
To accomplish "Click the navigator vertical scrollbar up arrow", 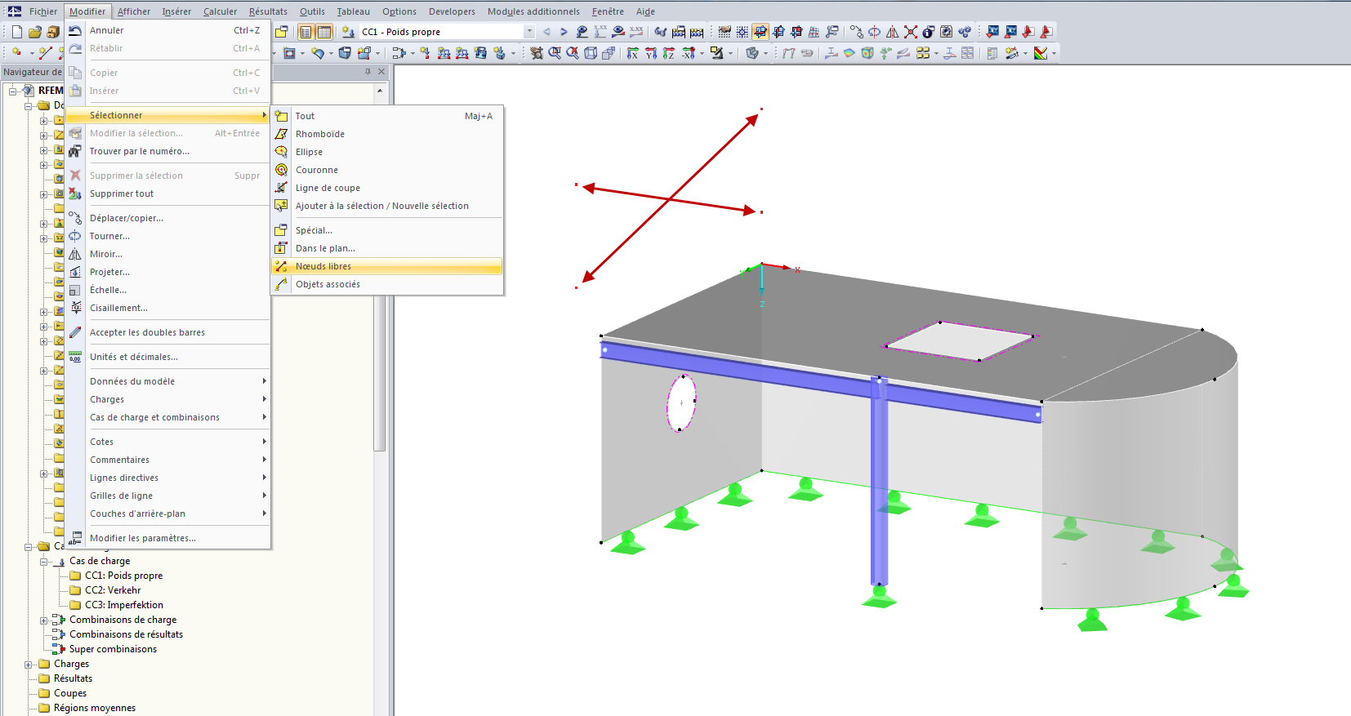I will [380, 91].
